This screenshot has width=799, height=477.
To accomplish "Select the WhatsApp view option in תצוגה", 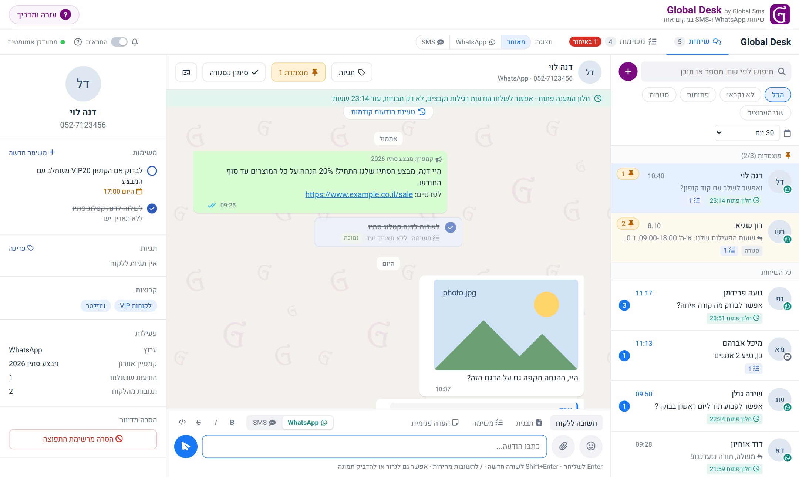I will pos(475,42).
